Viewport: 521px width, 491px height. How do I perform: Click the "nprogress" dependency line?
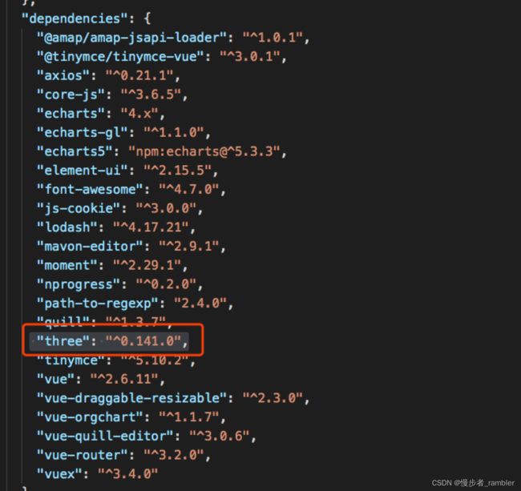(119, 284)
